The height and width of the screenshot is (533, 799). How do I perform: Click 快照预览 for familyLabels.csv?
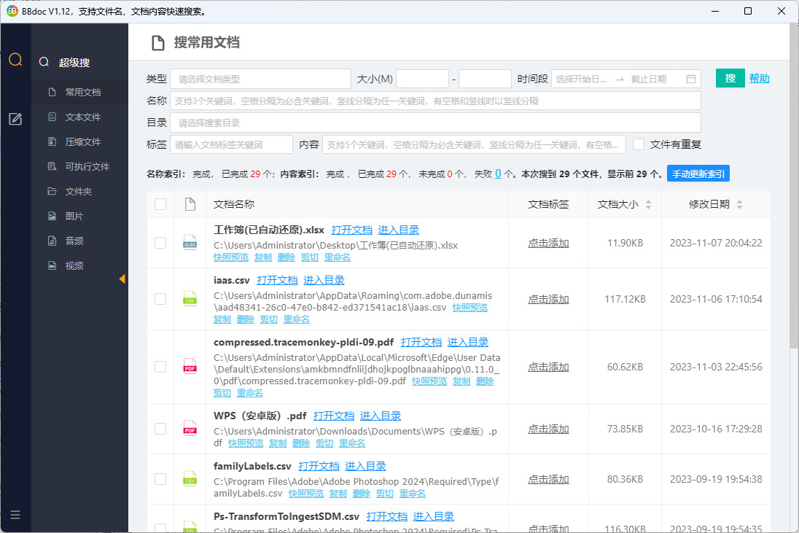(305, 493)
